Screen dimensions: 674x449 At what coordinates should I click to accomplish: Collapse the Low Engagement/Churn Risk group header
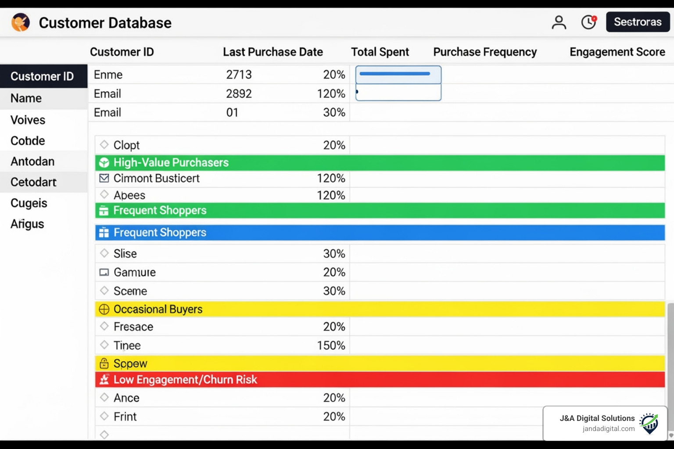point(380,379)
